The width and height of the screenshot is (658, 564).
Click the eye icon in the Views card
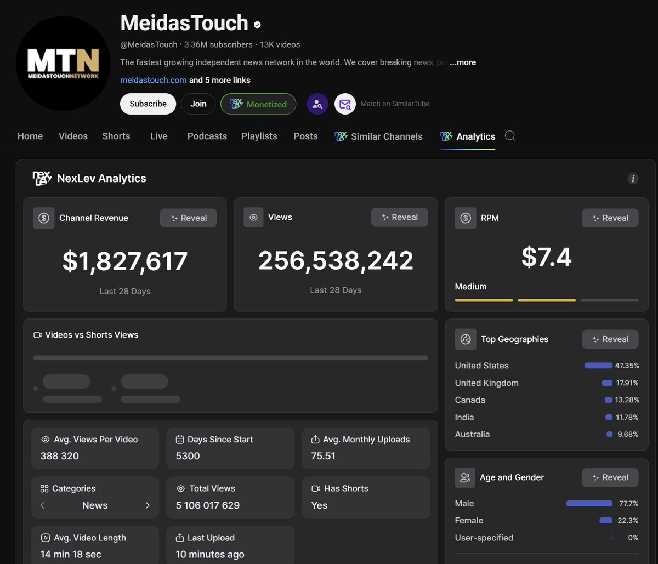click(x=254, y=218)
